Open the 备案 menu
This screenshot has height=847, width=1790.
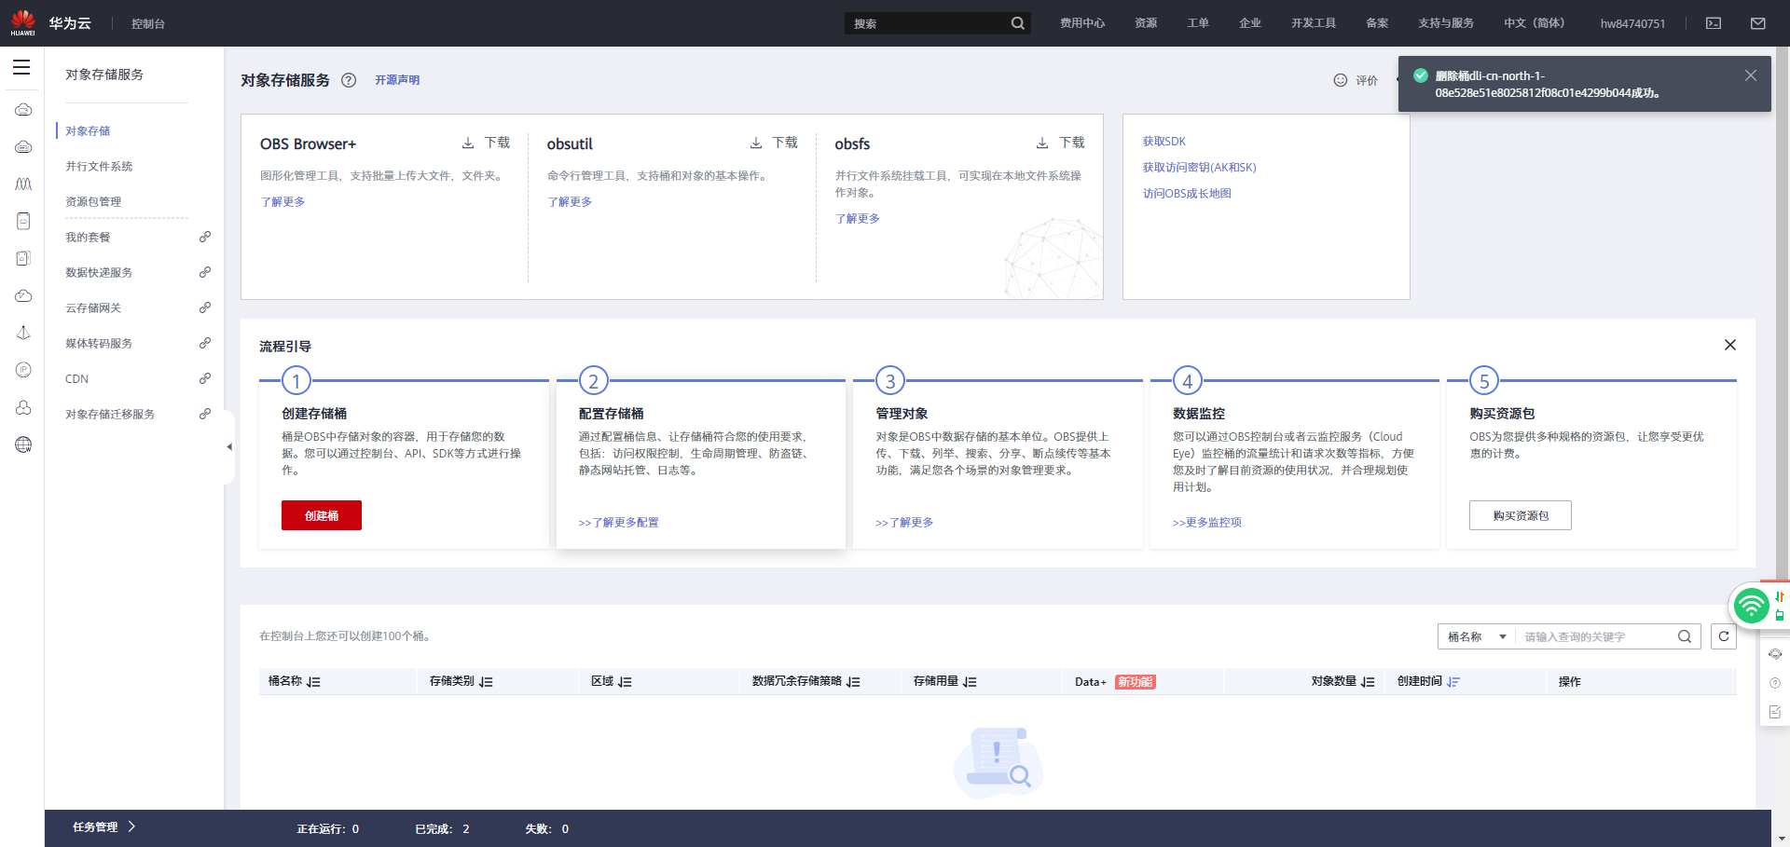coord(1377,23)
